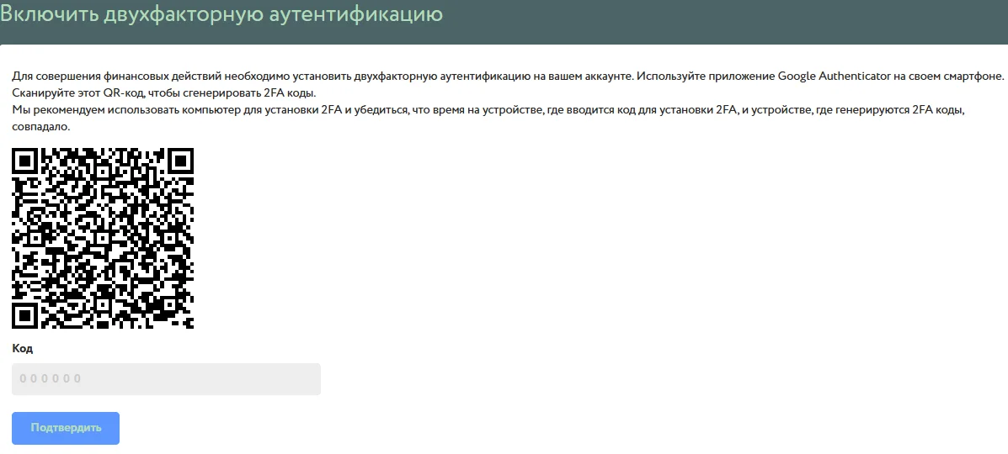The image size is (1008, 454).
Task: Click the Включить двухфакторную аутентификацию heading
Action: click(x=221, y=14)
